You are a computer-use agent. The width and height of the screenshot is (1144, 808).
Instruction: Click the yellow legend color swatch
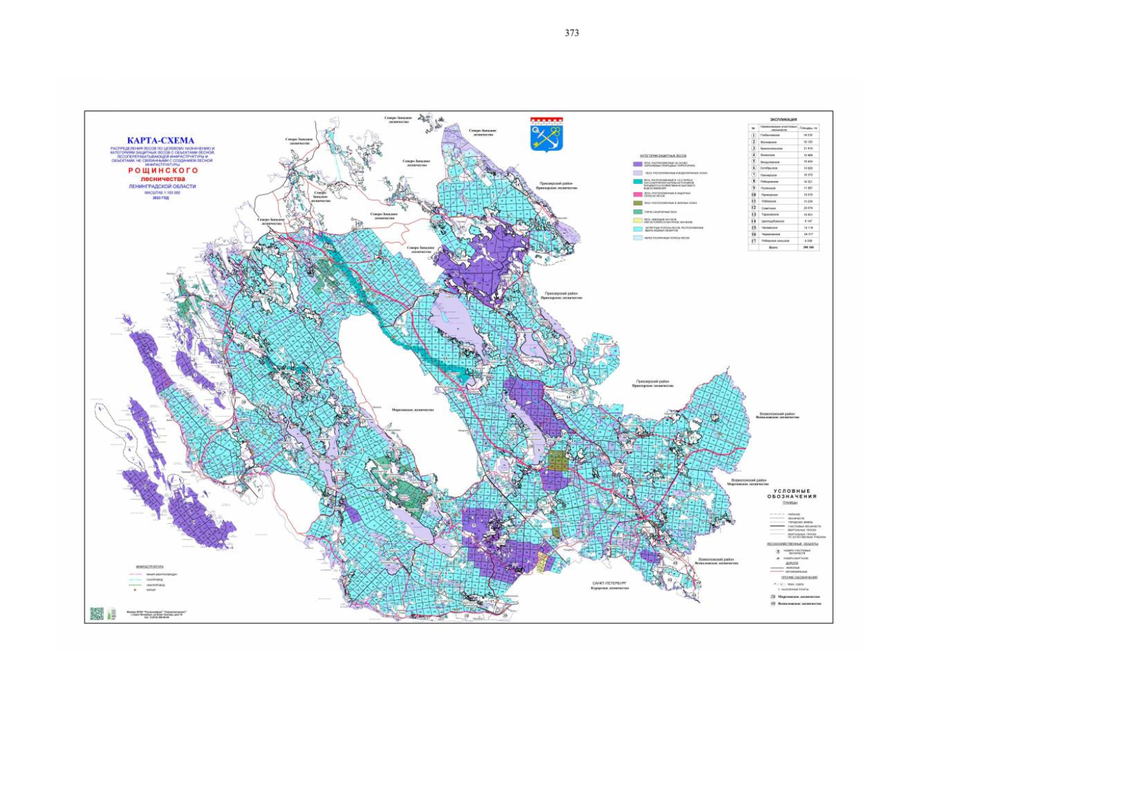637,220
